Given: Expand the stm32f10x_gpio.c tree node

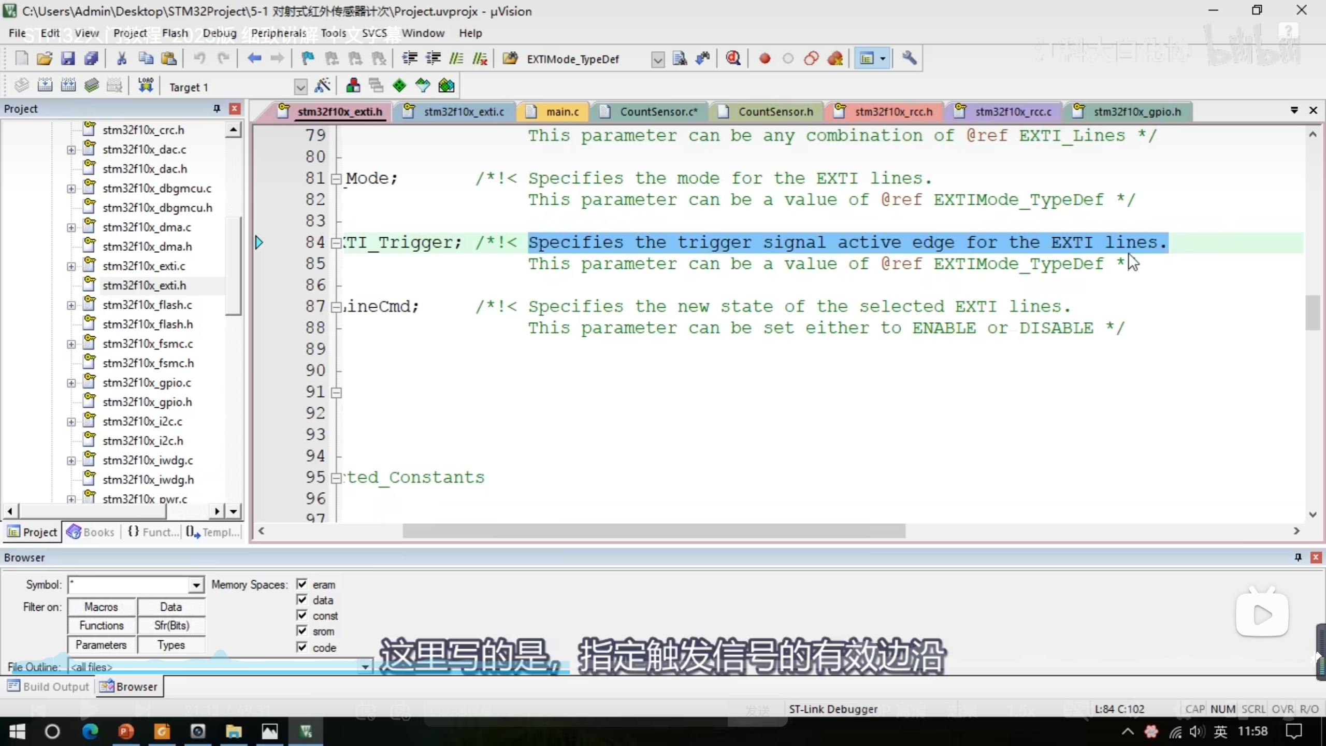Looking at the screenshot, I should 71,383.
